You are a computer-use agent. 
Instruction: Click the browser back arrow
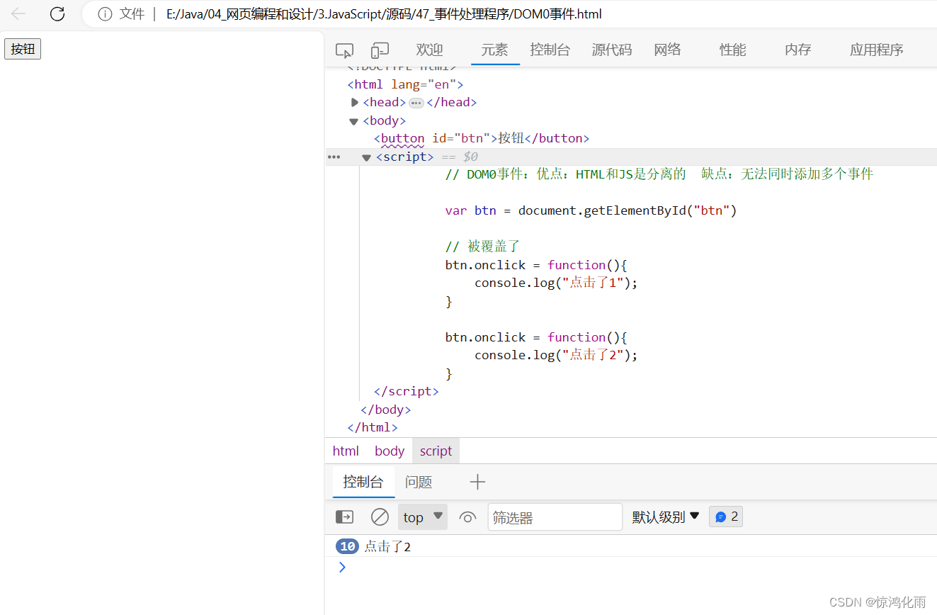pos(18,13)
